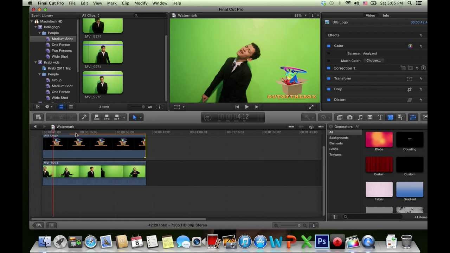Screen dimensions: 450x253
Task: Select the Textures generator category
Action: tap(335, 155)
